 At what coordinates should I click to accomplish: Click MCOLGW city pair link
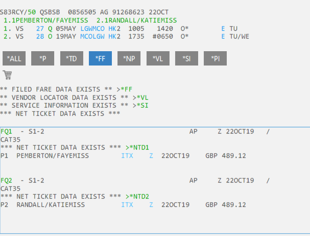coord(92,36)
